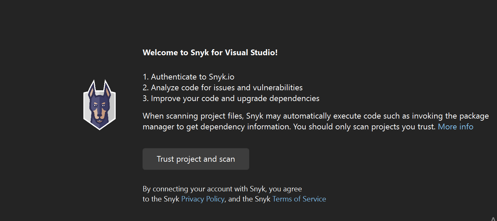The height and width of the screenshot is (221, 497).
Task: Click the Authenticate to Snyk.io step
Action: point(188,77)
